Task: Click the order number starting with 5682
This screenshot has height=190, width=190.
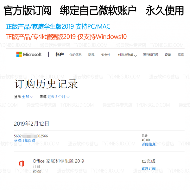Action: [31, 136]
